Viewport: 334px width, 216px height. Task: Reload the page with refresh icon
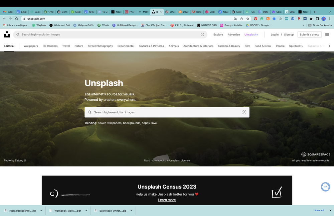pyautogui.click(x=17, y=19)
